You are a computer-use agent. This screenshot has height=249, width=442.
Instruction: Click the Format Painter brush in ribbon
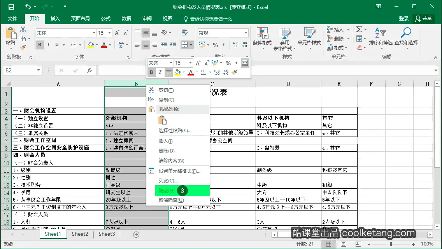coord(23,47)
